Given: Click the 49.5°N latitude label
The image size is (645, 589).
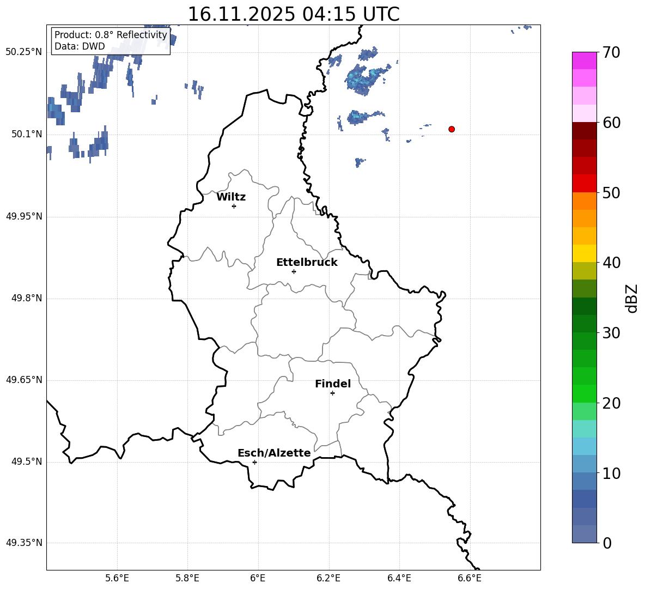Looking at the screenshot, I should 27,462.
